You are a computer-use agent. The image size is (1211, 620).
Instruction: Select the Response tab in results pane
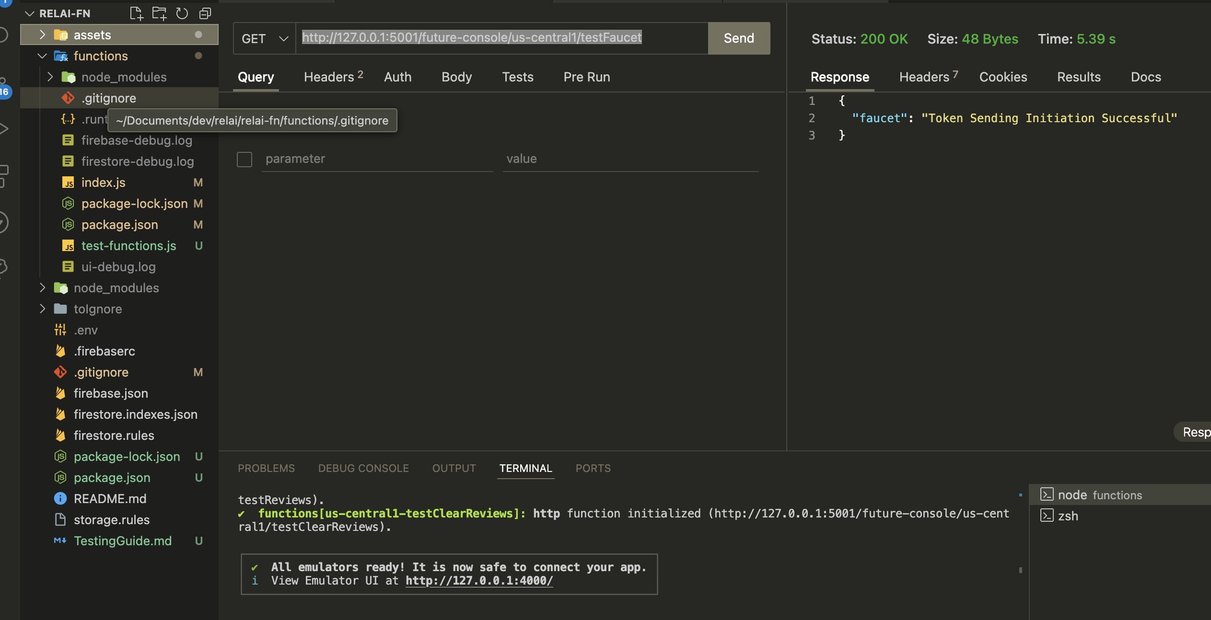[x=839, y=77]
